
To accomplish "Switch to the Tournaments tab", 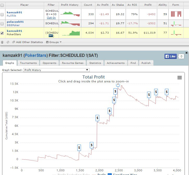I will point(28,63).
